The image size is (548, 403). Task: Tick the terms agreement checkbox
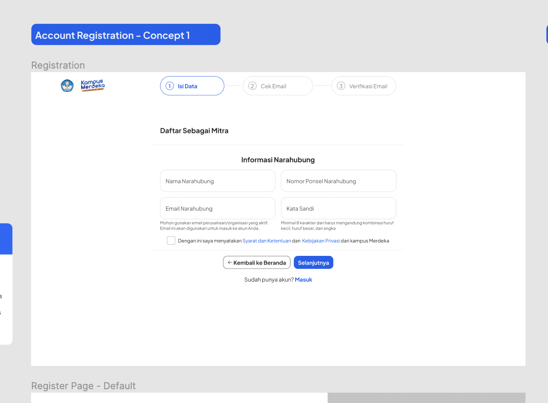pyautogui.click(x=171, y=241)
